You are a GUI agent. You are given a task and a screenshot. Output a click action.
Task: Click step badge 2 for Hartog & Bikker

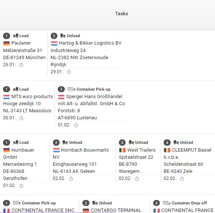[x=54, y=36]
